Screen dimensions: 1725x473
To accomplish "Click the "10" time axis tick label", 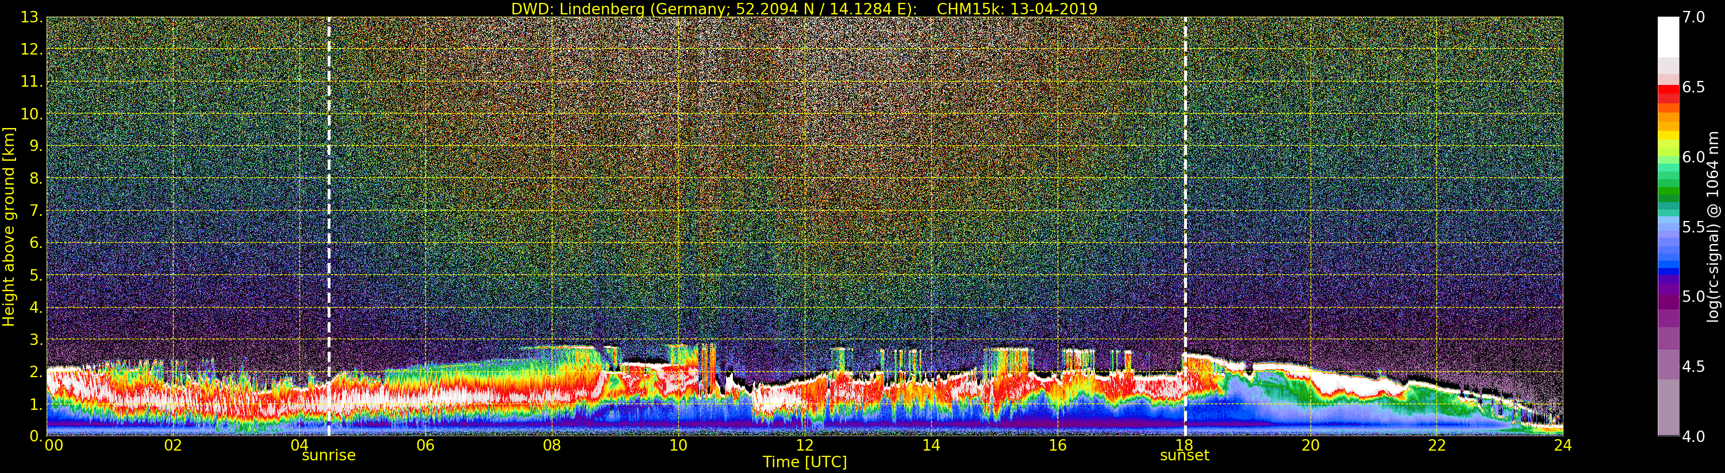I will [678, 445].
